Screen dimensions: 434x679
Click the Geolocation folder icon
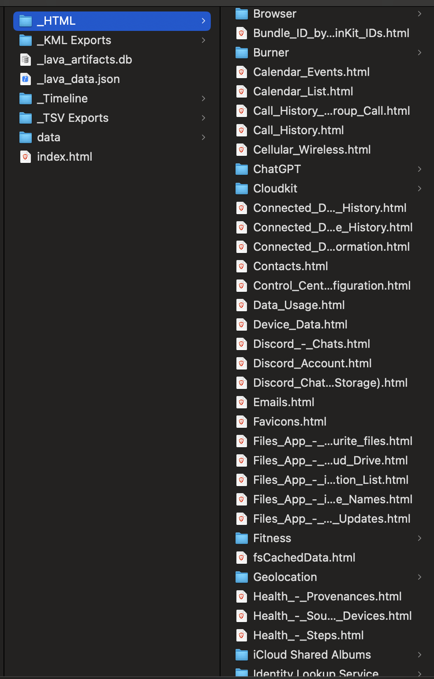tap(242, 577)
